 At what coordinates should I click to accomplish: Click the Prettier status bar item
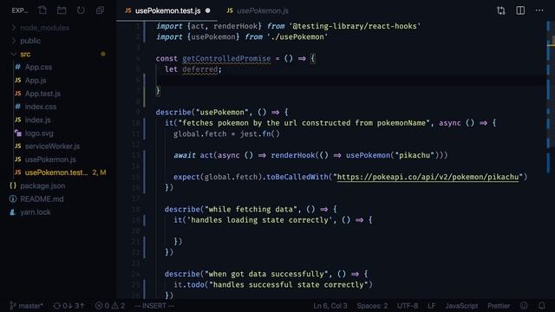[499, 306]
